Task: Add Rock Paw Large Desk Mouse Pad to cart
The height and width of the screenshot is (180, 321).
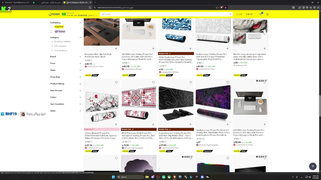Action: coord(153,124)
